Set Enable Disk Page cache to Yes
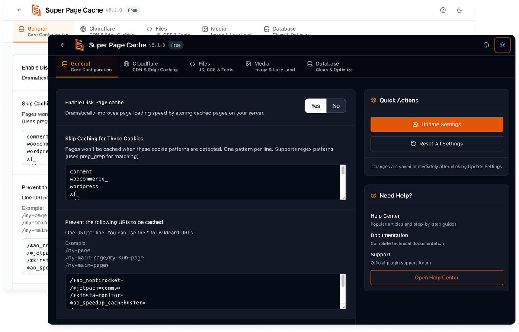Viewport: 519px width, 332px height. 315,106
